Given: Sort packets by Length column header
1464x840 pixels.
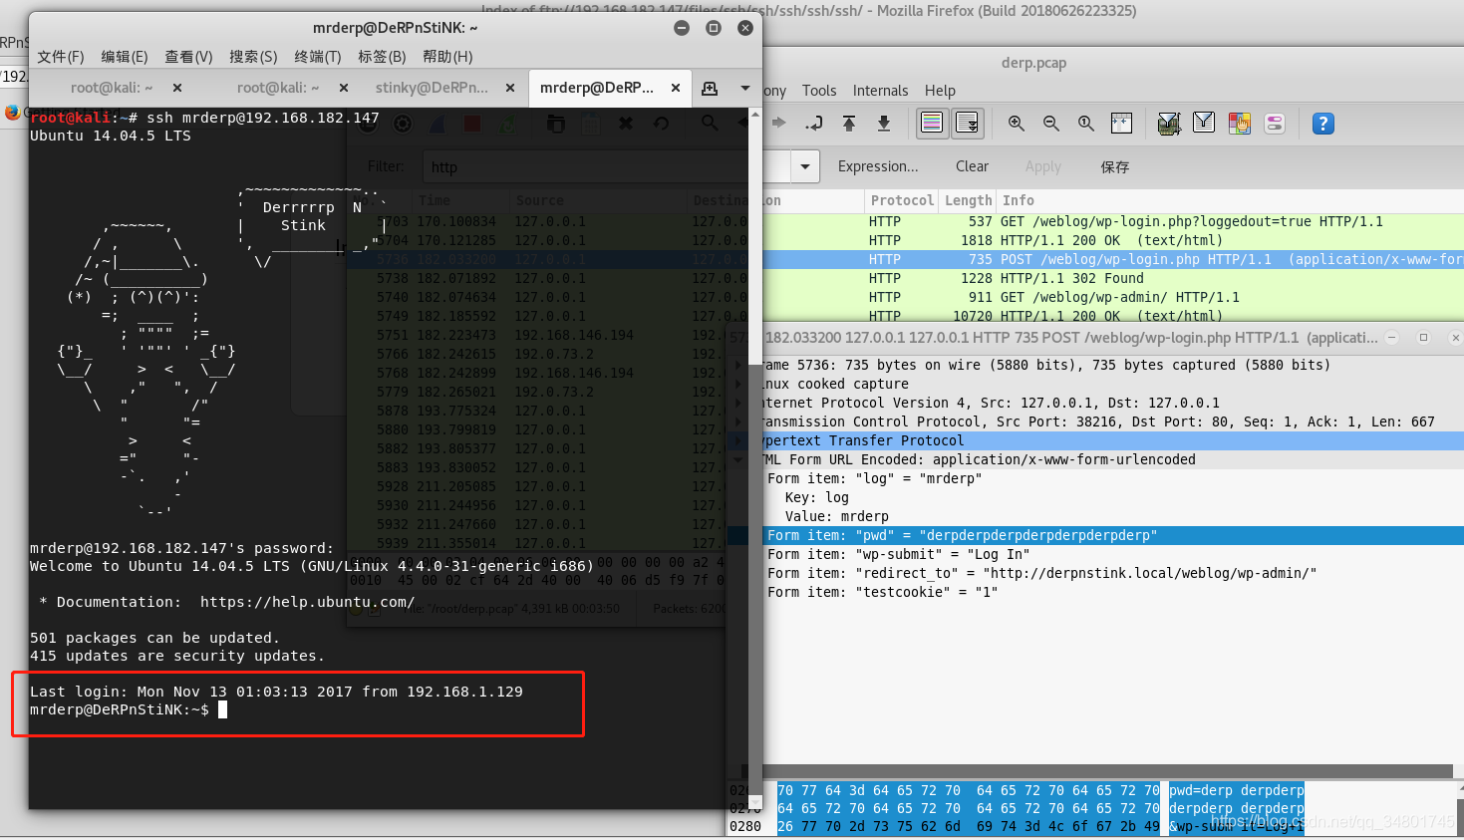Looking at the screenshot, I should click(968, 200).
